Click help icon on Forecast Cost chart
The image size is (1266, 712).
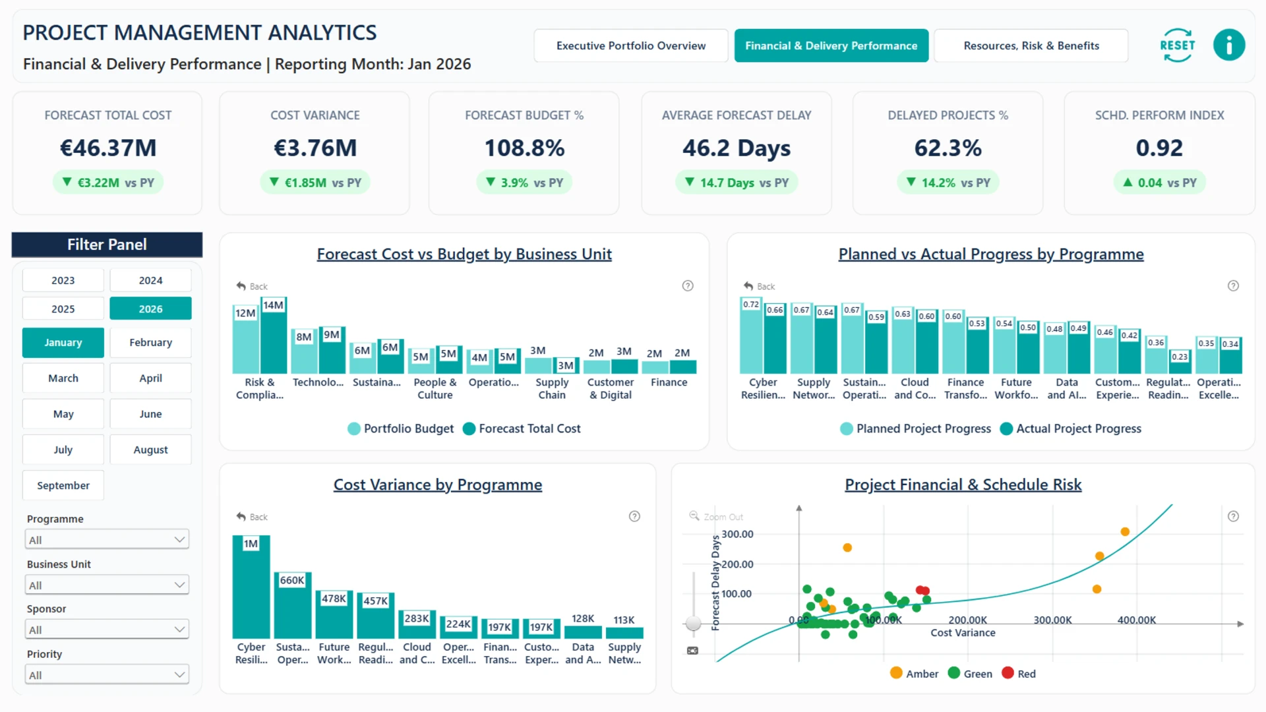[688, 285]
